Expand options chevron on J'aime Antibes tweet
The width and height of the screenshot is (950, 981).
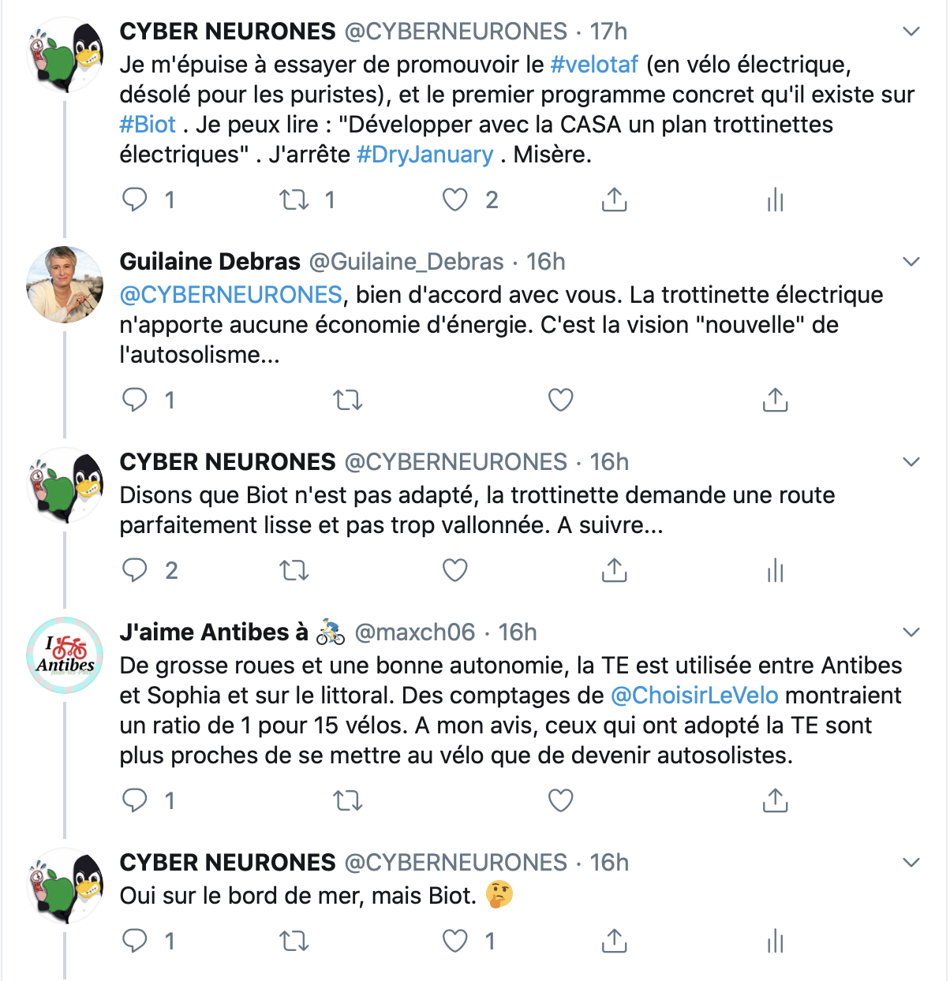911,632
